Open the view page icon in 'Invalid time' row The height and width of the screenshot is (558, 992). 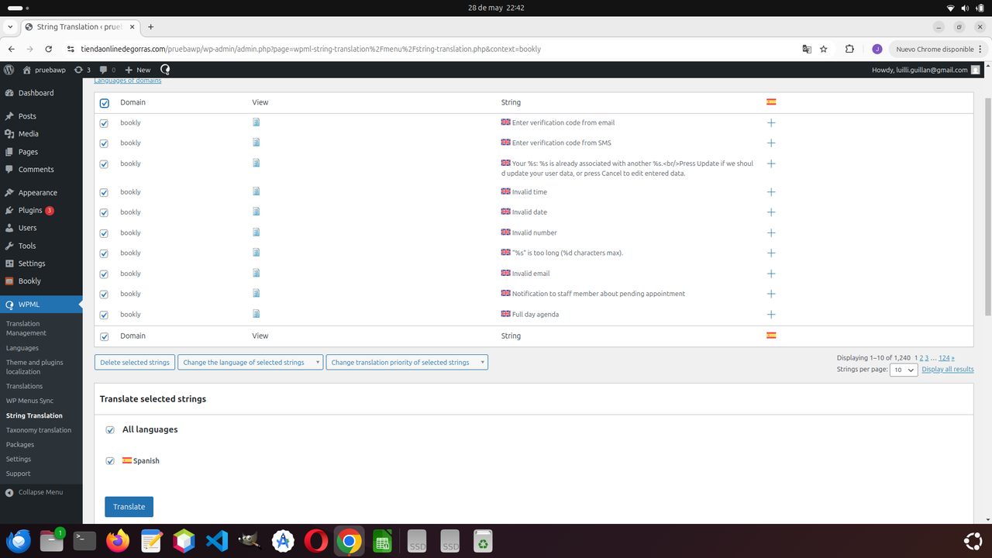coord(256,191)
